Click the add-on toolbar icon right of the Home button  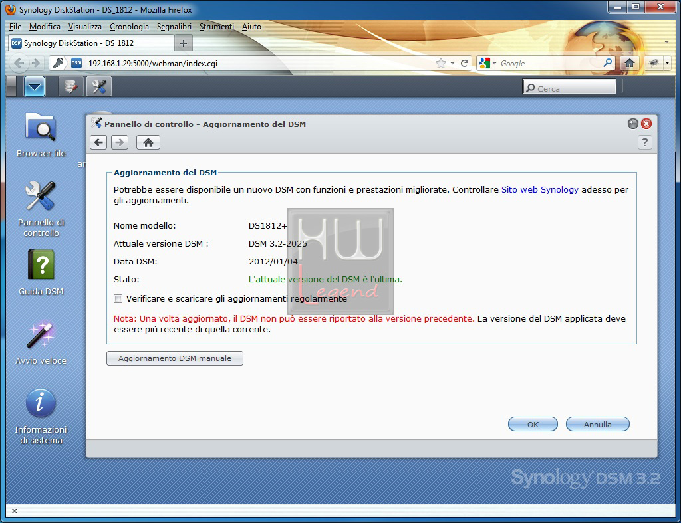[654, 63]
